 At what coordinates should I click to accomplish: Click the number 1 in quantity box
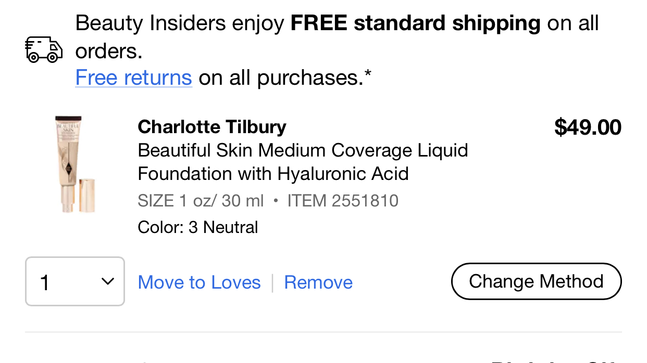tap(45, 282)
